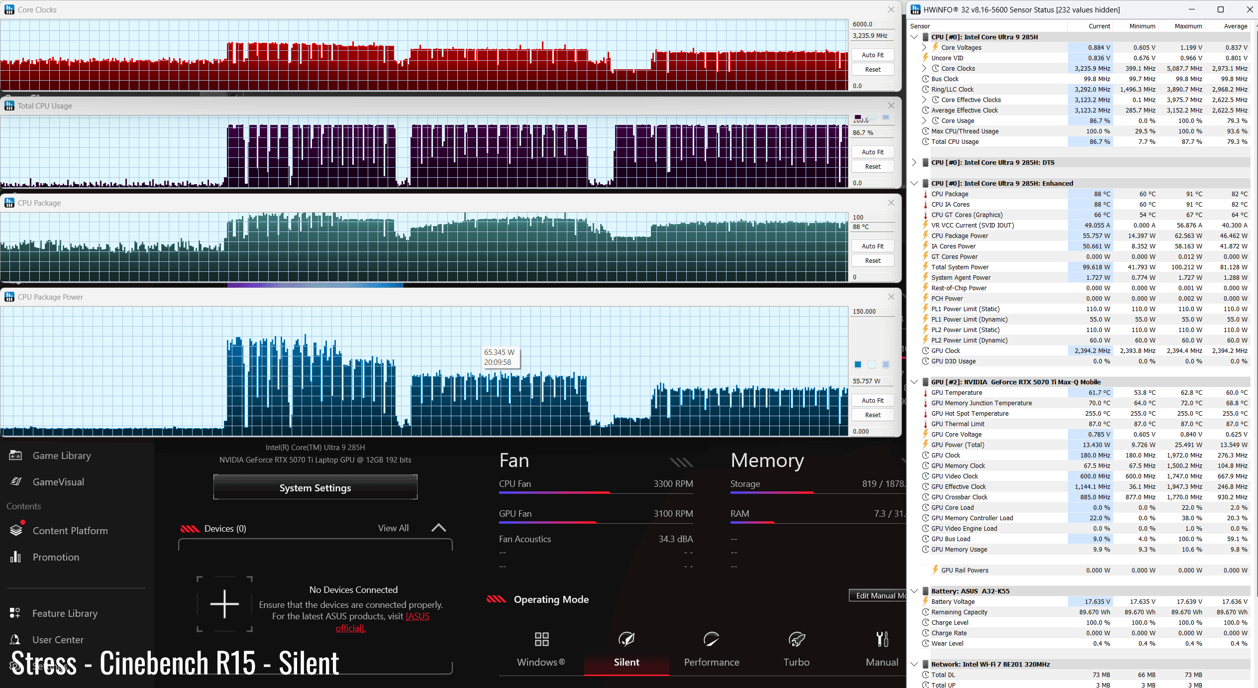Screen dimensions: 1258x688
Task: Click View All devices link
Action: tap(393, 528)
